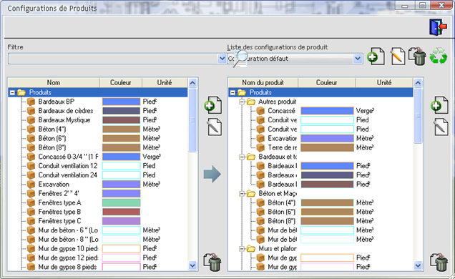The height and width of the screenshot is (279, 455).
Task: Edit item in right configuration list
Action: click(441, 127)
